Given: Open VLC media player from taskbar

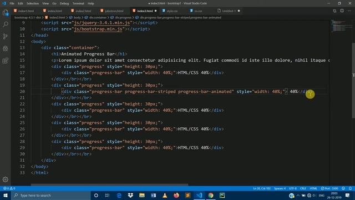Looking at the screenshot, I should (165, 196).
